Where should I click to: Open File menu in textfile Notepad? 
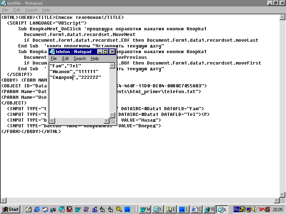click(x=5, y=10)
